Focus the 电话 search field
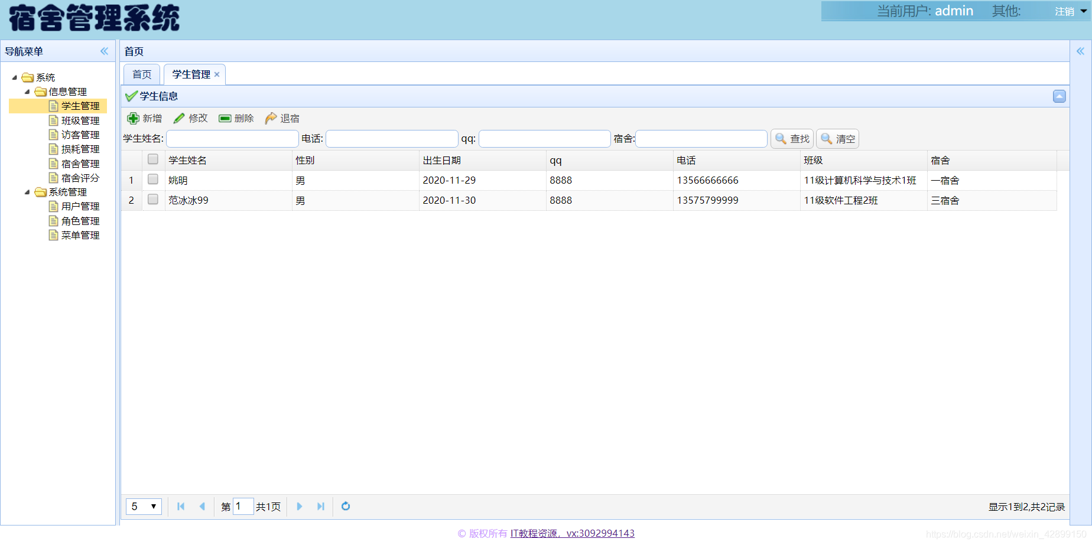 pyautogui.click(x=392, y=139)
